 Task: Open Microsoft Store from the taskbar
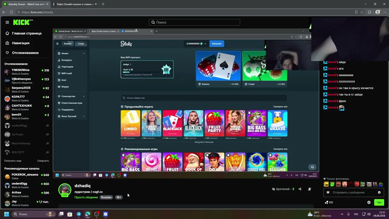coord(70,214)
